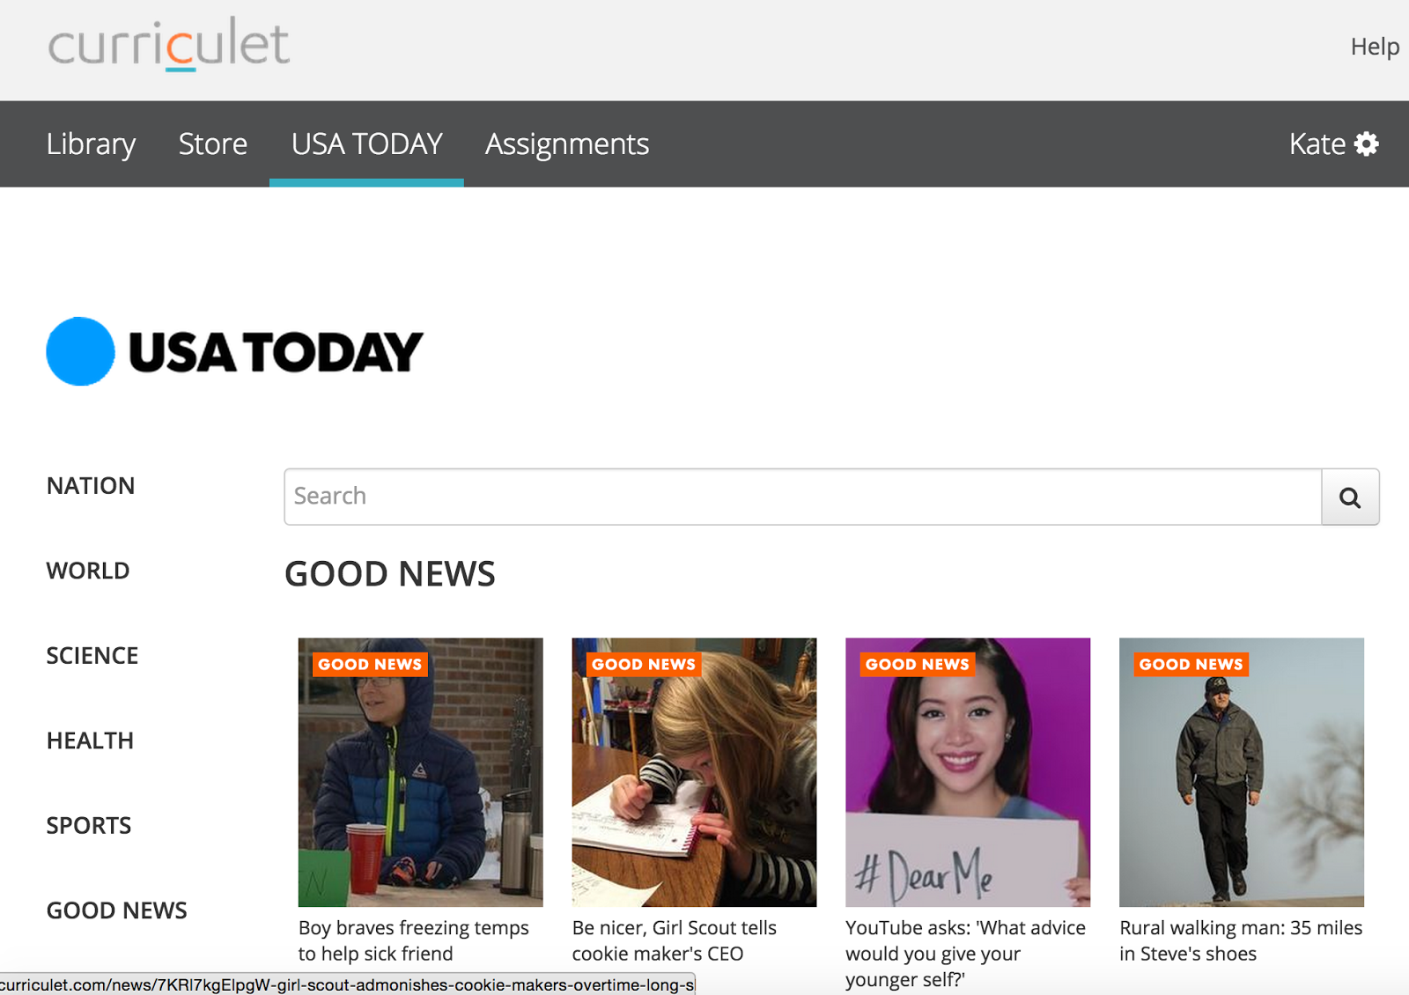Click the Rural walking man headline

coord(1241,940)
